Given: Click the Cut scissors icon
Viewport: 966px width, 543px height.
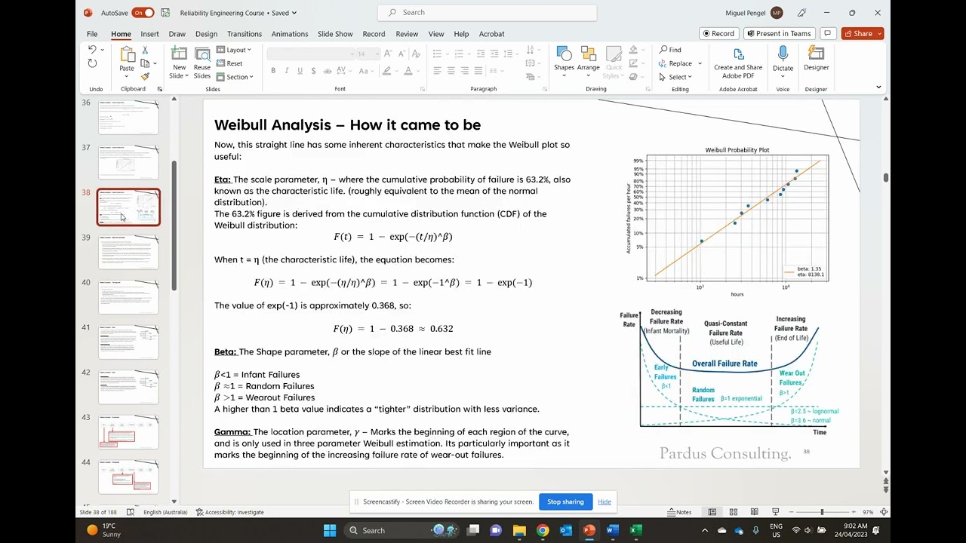Looking at the screenshot, I should point(145,50).
